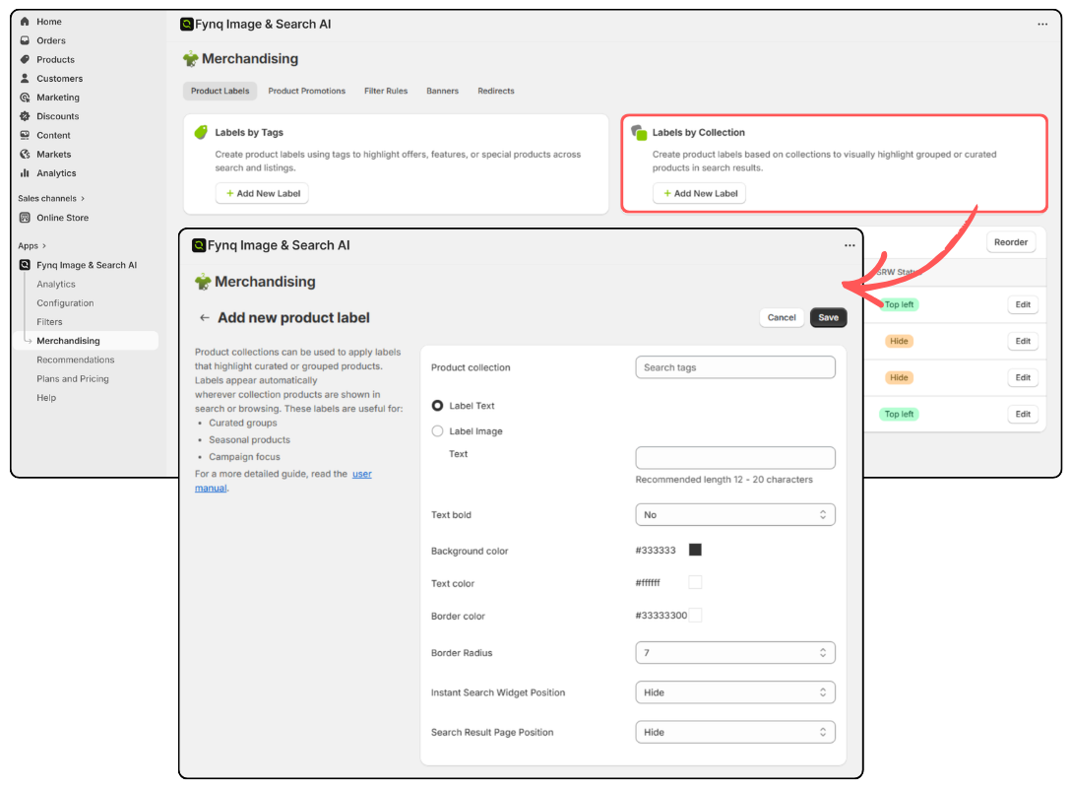Image resolution: width=1071 pixels, height=788 pixels.
Task: Click the Orders inbox icon
Action: (25, 40)
